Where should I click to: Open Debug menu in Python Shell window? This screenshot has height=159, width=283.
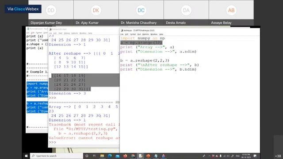pos(67,33)
